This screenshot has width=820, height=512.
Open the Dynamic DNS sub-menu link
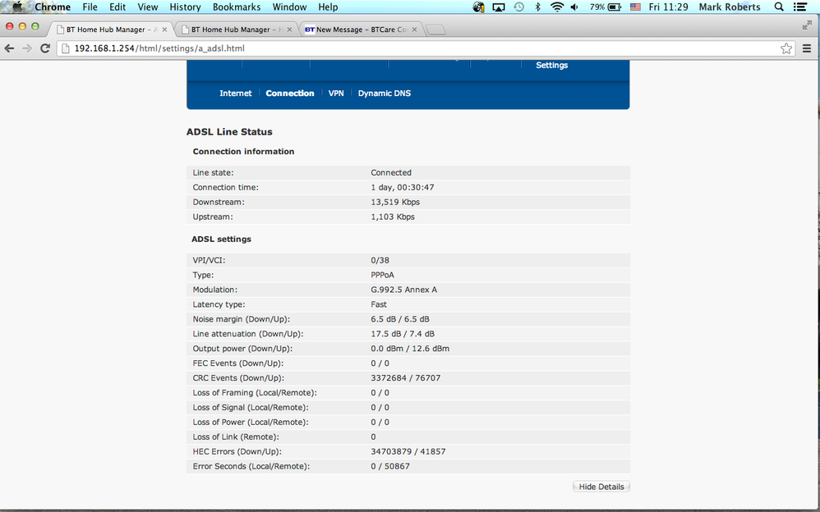point(385,93)
